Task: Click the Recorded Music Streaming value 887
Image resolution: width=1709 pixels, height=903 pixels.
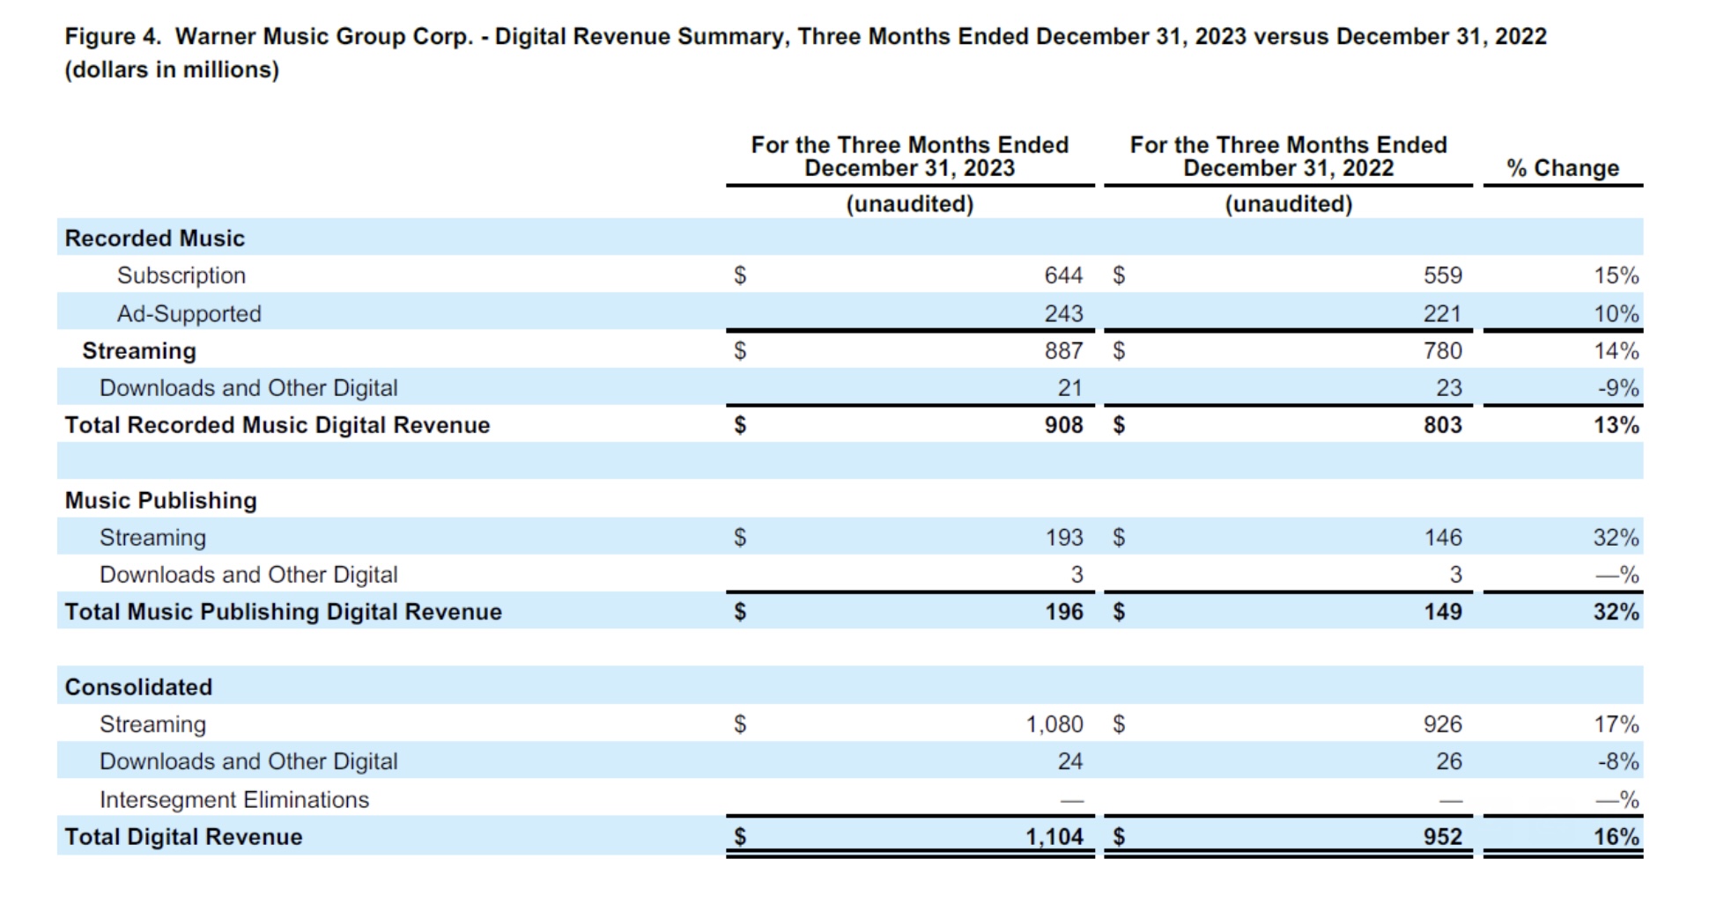Action: click(1063, 351)
